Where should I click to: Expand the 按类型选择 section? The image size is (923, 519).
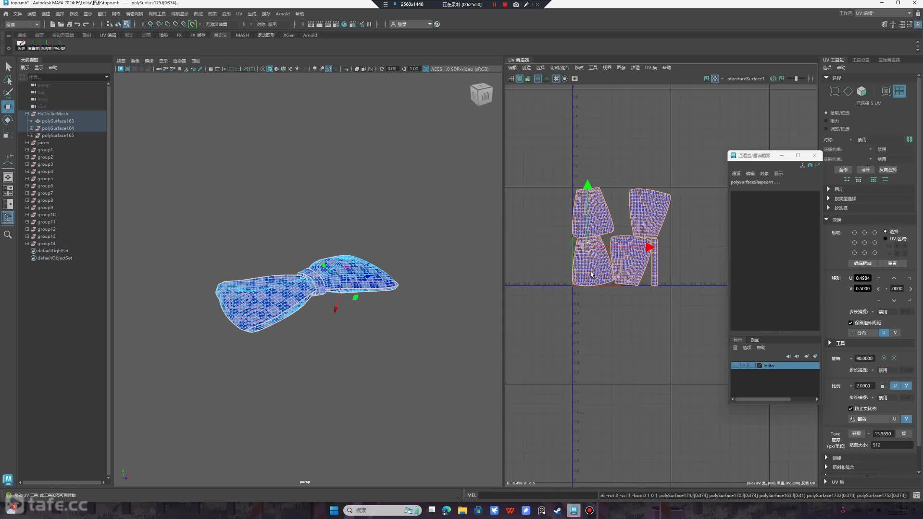click(x=828, y=198)
